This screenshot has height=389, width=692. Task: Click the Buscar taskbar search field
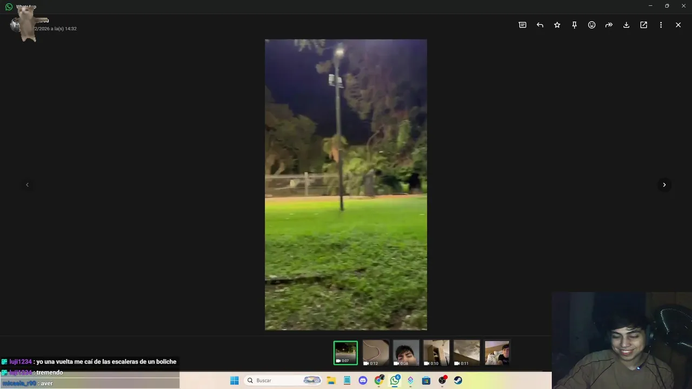click(283, 380)
